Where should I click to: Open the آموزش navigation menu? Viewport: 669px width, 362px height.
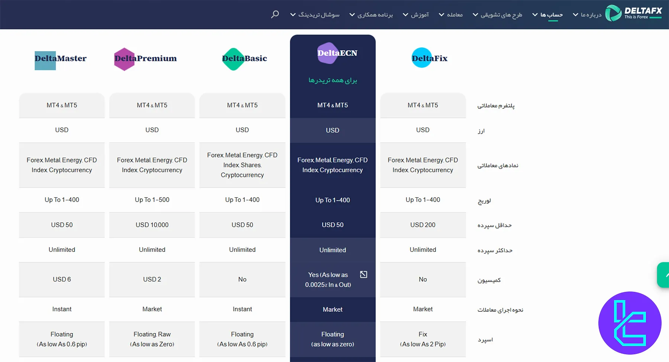(416, 15)
